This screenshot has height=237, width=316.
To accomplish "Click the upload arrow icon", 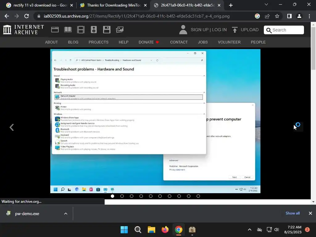I will pyautogui.click(x=235, y=30).
